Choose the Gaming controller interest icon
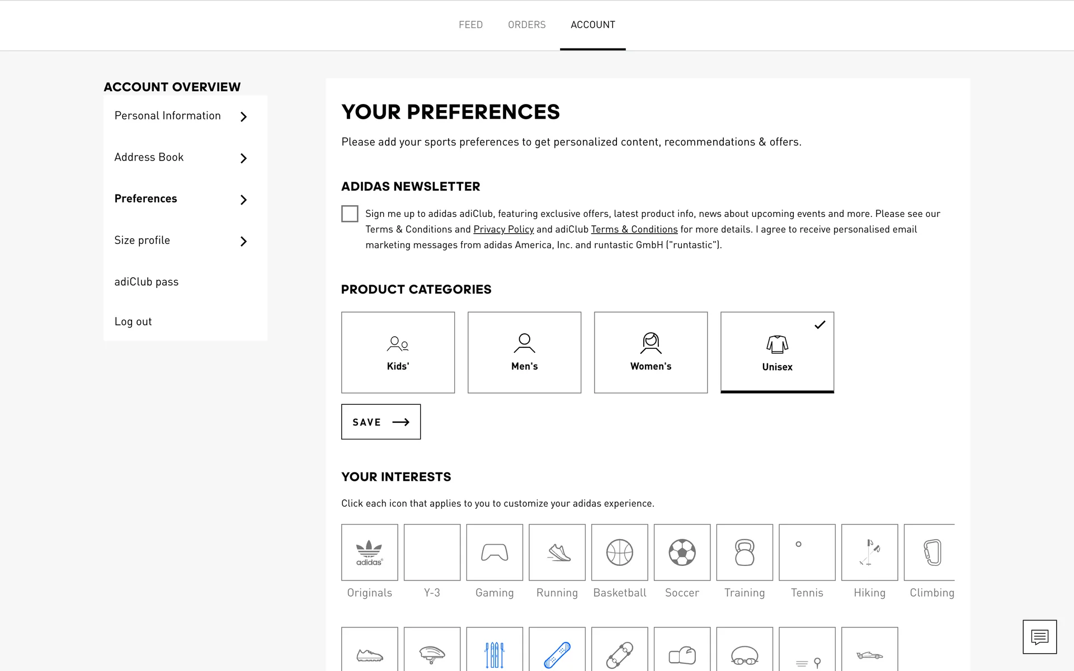Image resolution: width=1074 pixels, height=671 pixels. click(494, 552)
